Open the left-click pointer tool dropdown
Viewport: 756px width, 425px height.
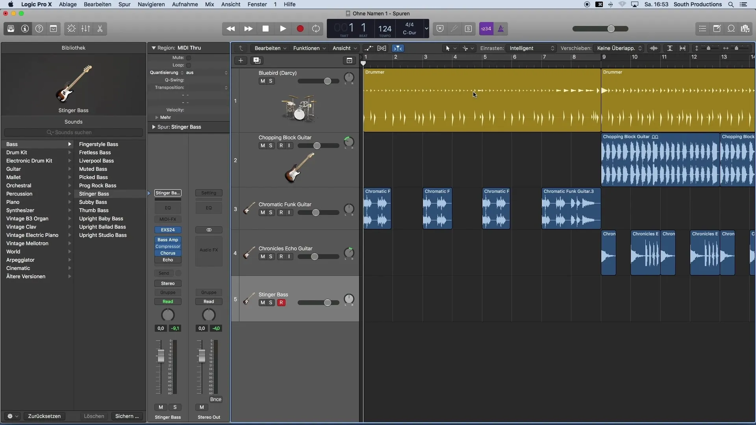point(450,48)
